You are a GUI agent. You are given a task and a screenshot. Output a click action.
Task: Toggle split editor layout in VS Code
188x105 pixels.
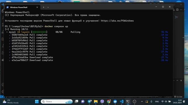(x=177, y=10)
